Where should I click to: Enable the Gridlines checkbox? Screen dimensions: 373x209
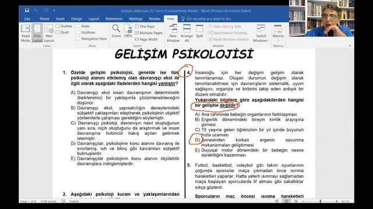coord(86,33)
